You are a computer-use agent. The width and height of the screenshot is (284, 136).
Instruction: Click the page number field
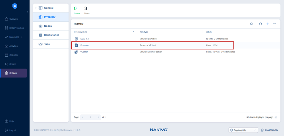pos(91,117)
